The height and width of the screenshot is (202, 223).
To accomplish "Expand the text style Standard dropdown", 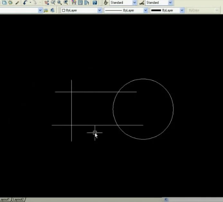I will tap(135, 3).
